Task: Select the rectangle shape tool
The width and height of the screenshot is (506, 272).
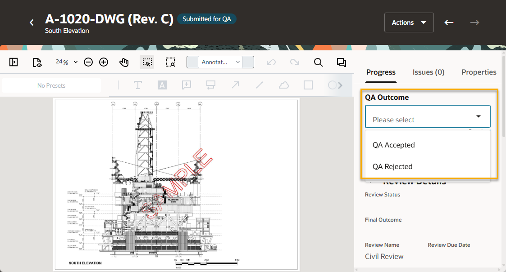Action: [x=308, y=85]
